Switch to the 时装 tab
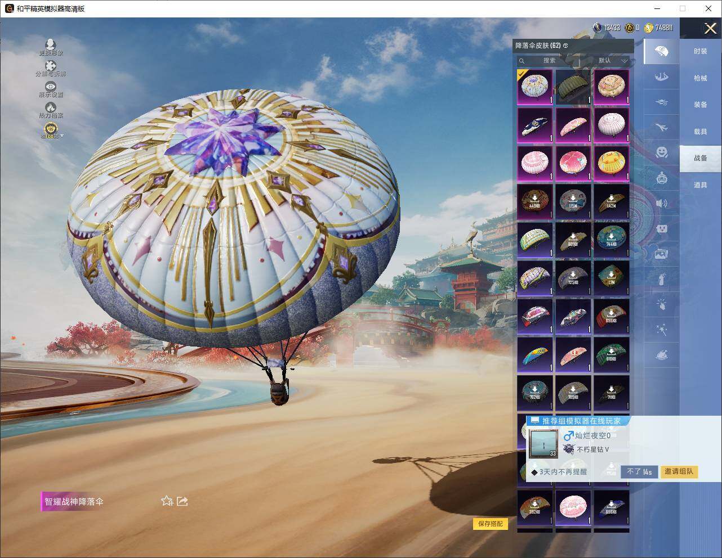The width and height of the screenshot is (722, 558). 701,51
